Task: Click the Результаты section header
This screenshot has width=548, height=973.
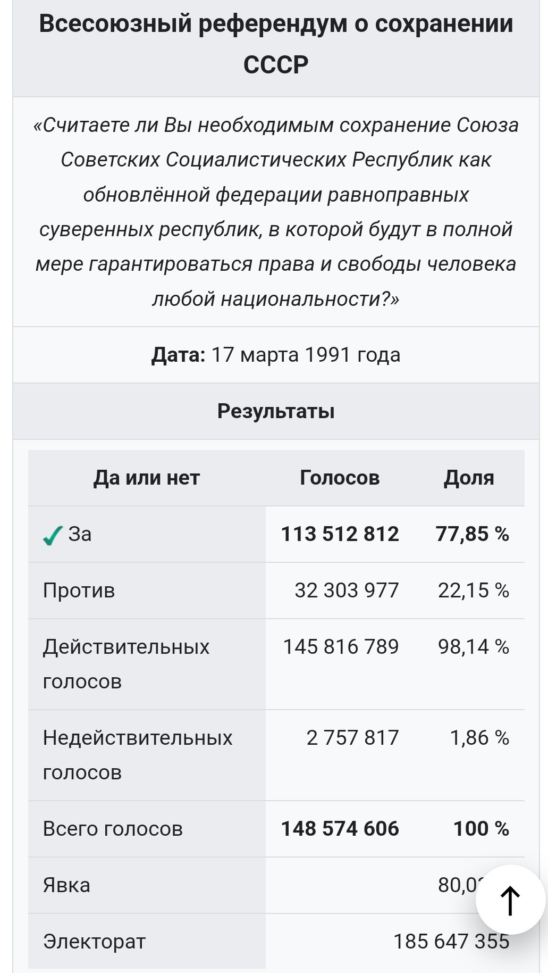Action: [276, 411]
